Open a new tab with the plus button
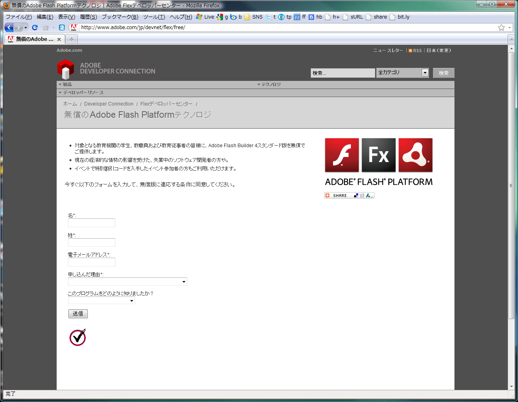518x402 pixels. point(72,39)
